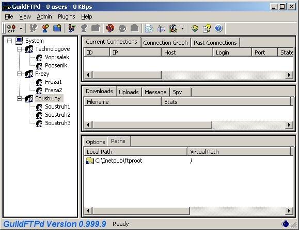Image resolution: width=299 pixels, height=230 pixels.
Task: Click the grey folder edit path toolbar icon
Action: click(x=96, y=28)
